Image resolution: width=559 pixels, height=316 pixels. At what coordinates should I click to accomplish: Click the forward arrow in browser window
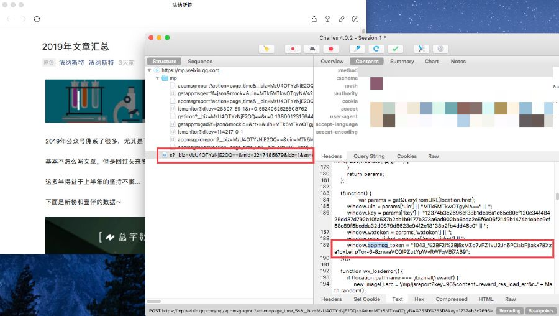pyautogui.click(x=23, y=19)
